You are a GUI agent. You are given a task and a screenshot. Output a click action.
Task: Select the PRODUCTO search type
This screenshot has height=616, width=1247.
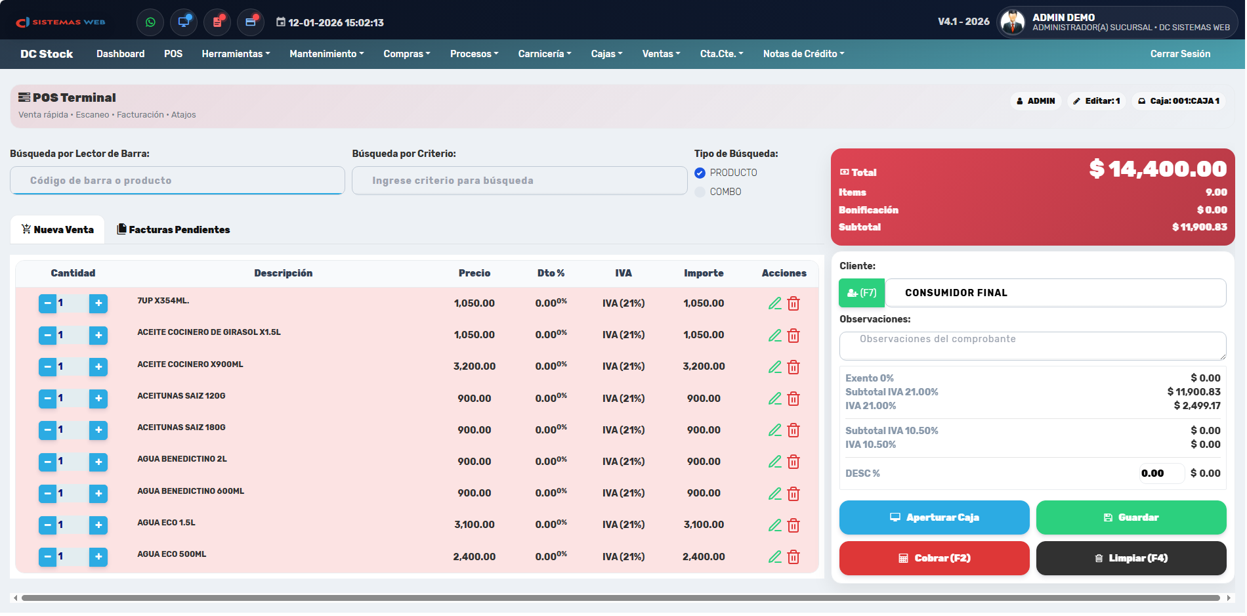(700, 173)
